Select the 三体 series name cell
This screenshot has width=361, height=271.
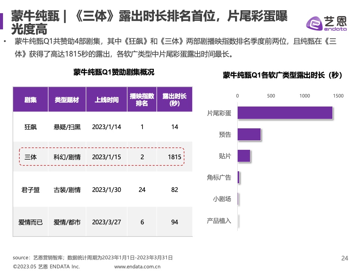30,157
